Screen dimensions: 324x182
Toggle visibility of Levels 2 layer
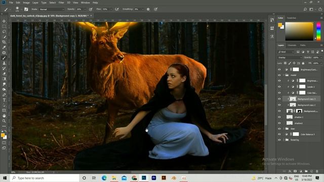279,86
